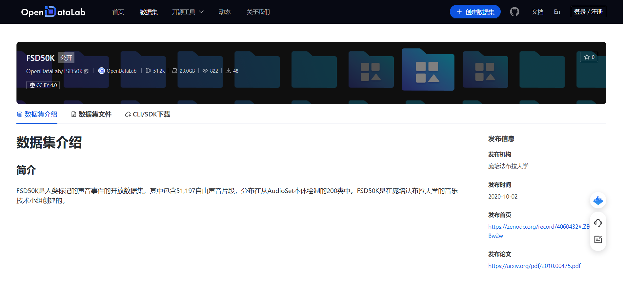
Task: Click the dataset files tab icon
Action: coord(74,114)
